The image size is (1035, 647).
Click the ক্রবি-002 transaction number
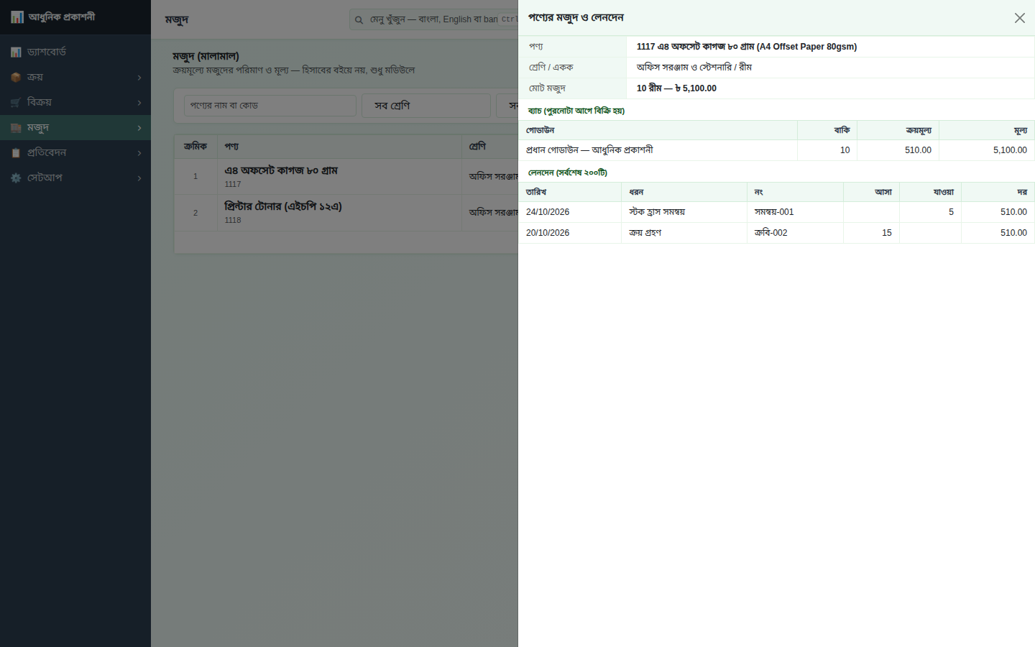point(770,233)
